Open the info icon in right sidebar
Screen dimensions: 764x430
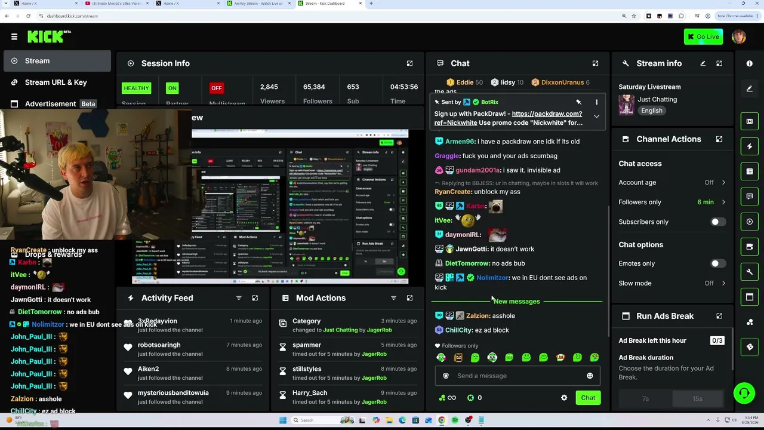[x=750, y=63]
